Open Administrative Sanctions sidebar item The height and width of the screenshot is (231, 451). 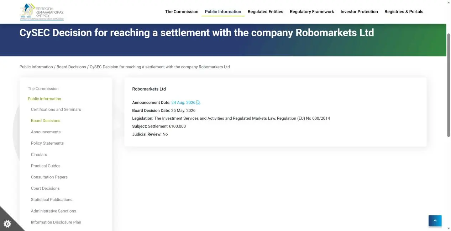53,211
